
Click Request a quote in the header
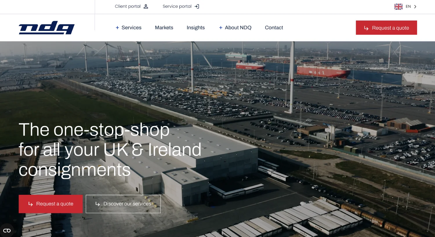click(x=386, y=28)
